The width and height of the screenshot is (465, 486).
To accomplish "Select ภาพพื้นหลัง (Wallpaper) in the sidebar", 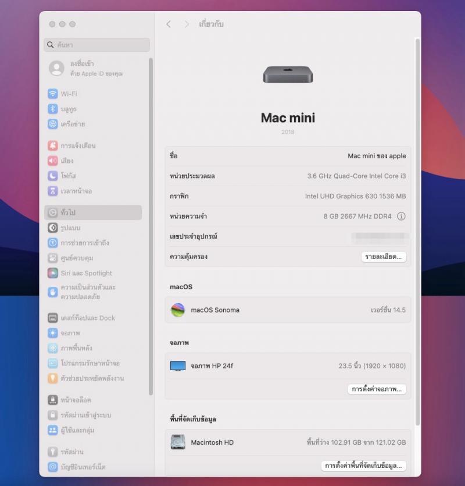I will point(70,348).
